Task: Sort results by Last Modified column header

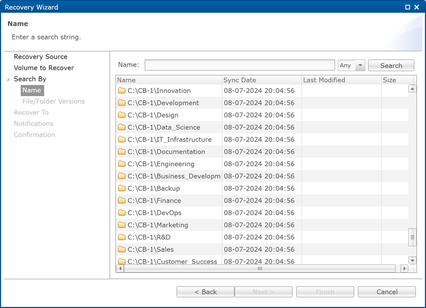Action: [341, 80]
